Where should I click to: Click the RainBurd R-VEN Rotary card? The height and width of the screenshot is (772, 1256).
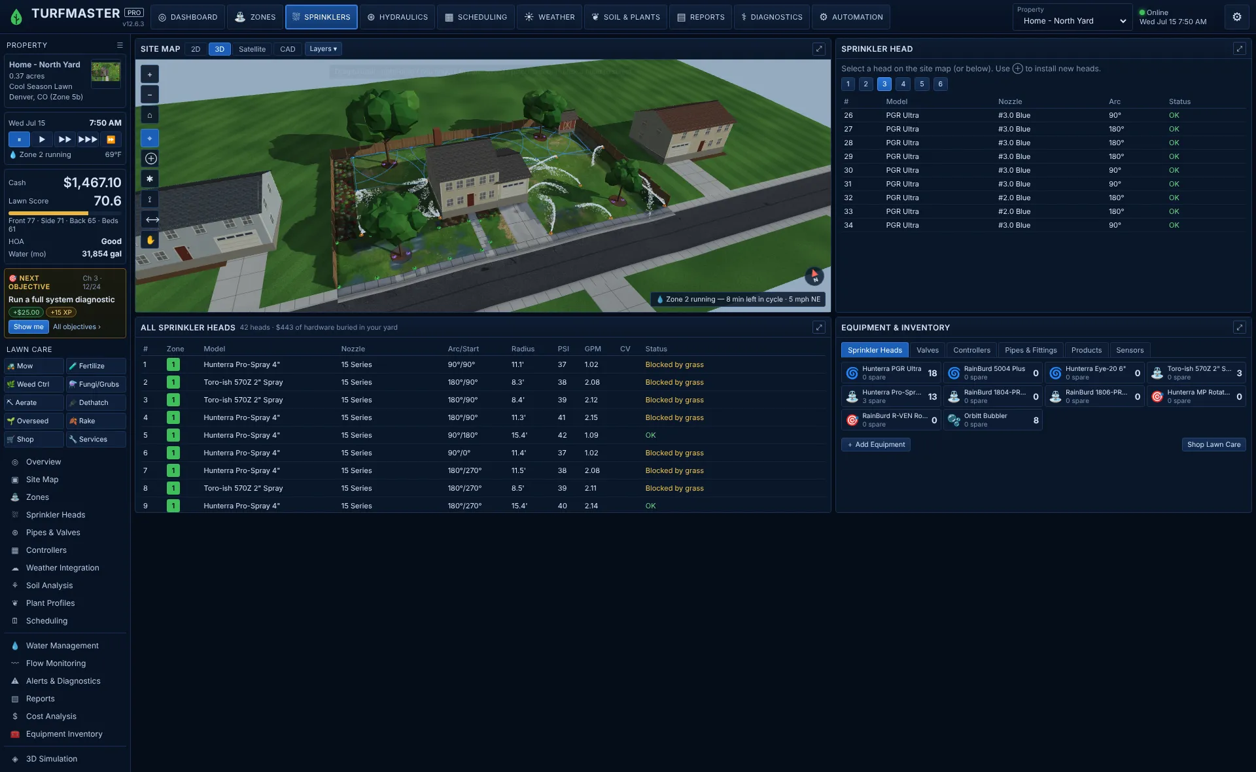click(x=891, y=420)
